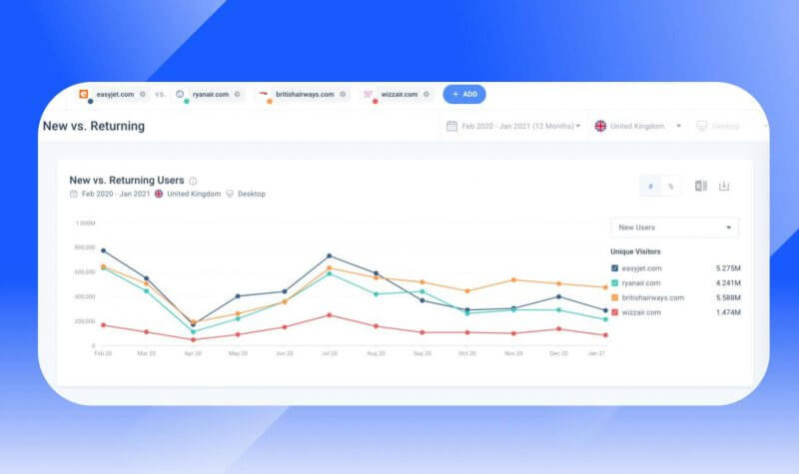Click the wizzair.com logo icon
Screen dimensions: 799x474
coord(368,94)
